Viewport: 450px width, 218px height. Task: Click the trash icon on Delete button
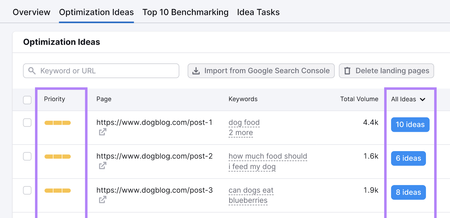click(347, 71)
